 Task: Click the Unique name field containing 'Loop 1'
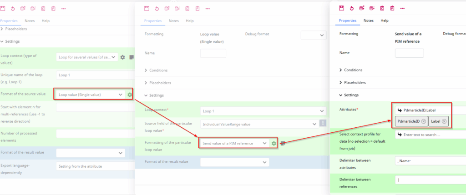[95, 75]
